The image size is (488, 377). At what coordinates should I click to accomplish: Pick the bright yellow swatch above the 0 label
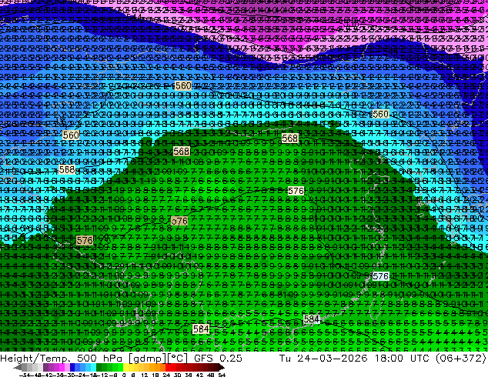(125, 368)
